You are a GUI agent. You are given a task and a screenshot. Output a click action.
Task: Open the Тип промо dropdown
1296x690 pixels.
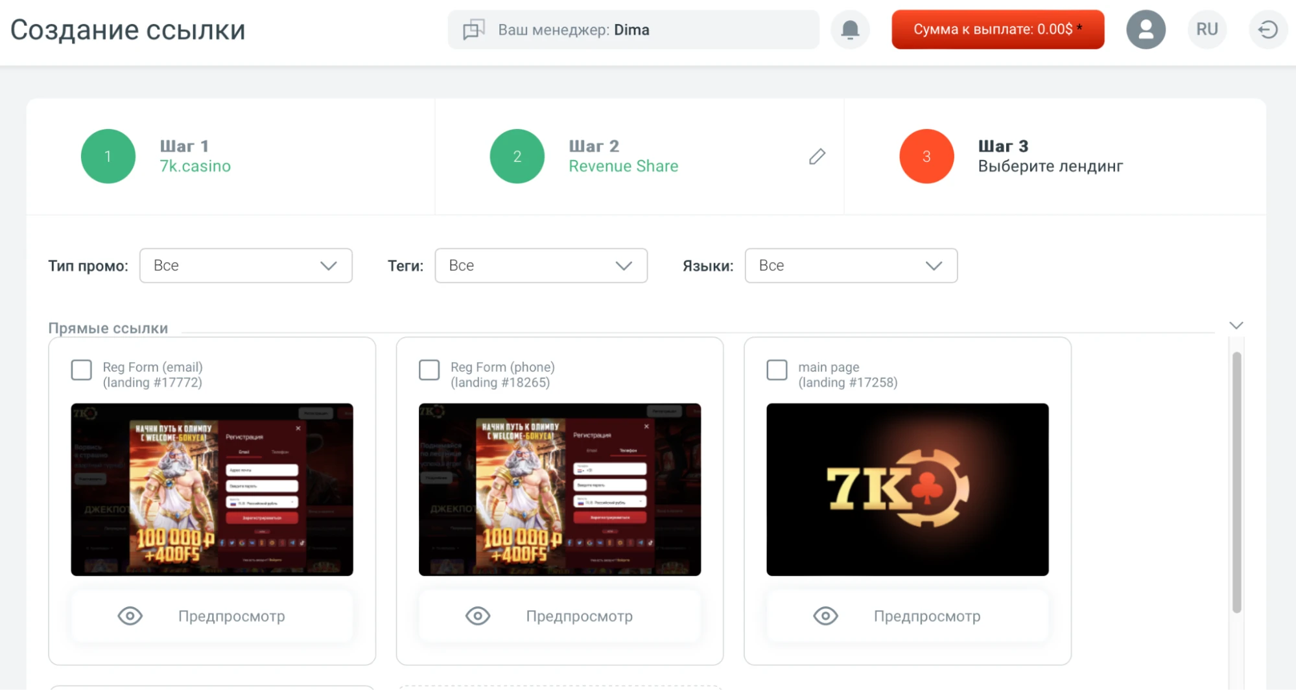click(246, 266)
